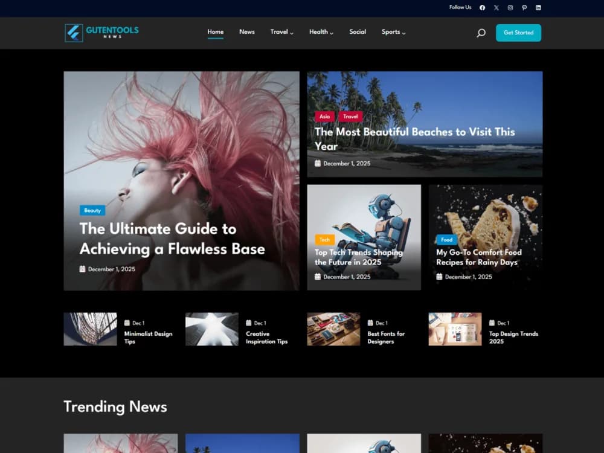The image size is (604, 453).
Task: Open the Instagram icon in the header
Action: pos(510,7)
